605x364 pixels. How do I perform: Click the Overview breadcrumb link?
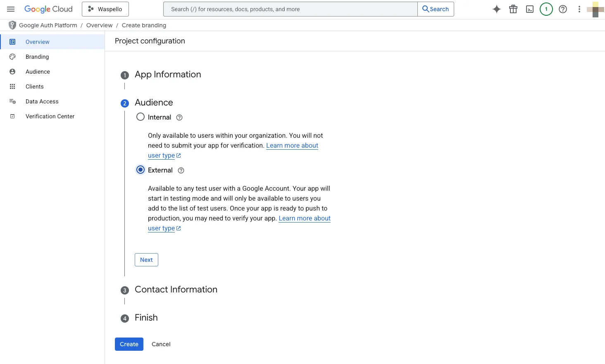(99, 25)
